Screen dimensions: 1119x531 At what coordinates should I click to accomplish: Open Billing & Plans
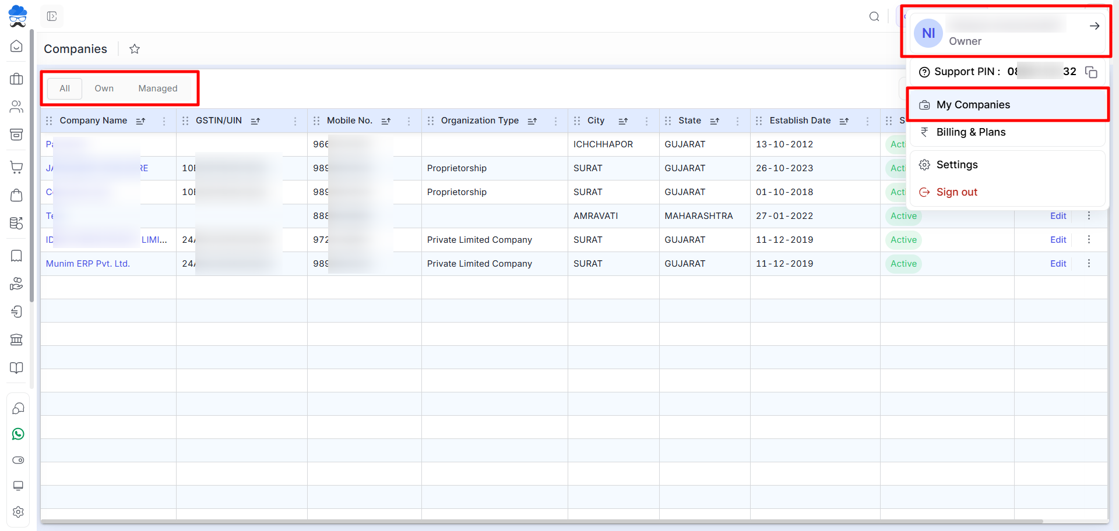970,132
